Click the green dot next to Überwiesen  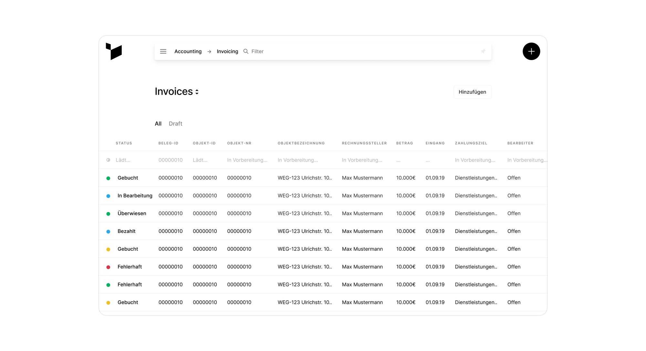tap(108, 214)
